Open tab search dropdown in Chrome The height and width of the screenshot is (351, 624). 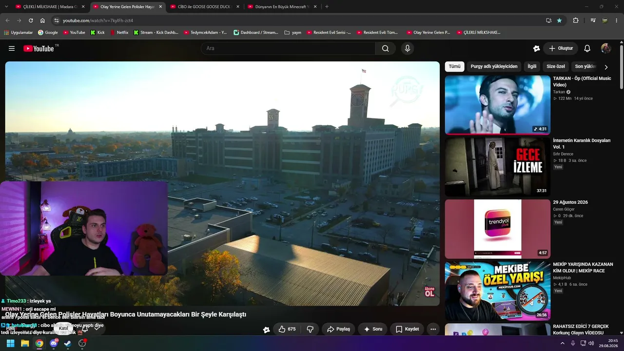pos(6,7)
